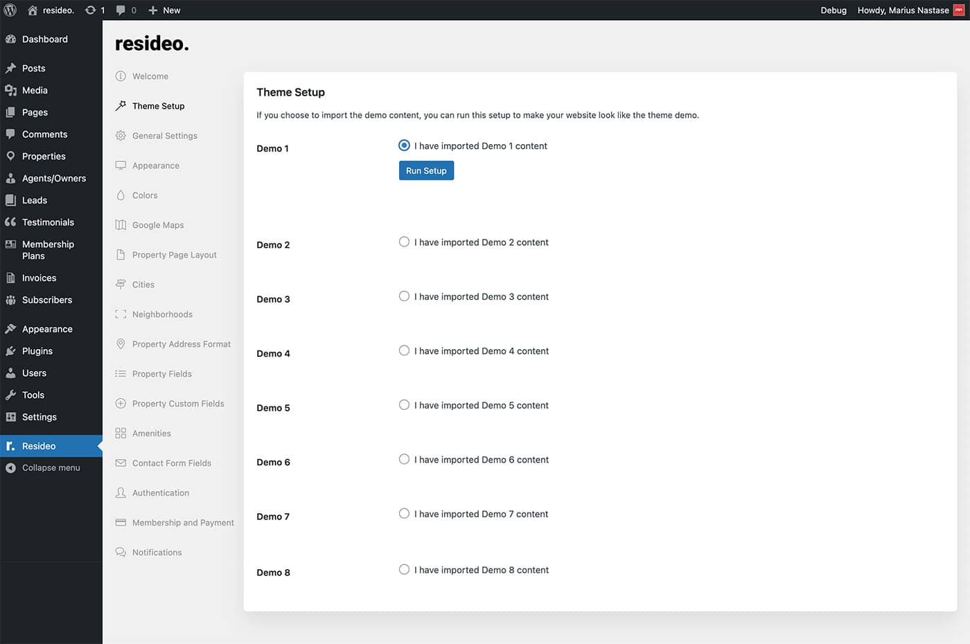
Task: Open the Property Custom Fields settings link
Action: tap(178, 404)
